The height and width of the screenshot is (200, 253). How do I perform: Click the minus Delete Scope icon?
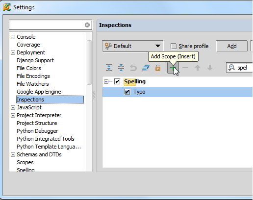pos(185,68)
